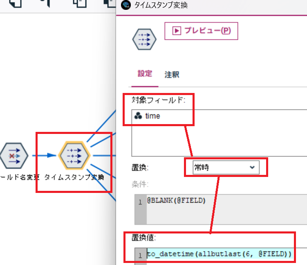Open the 注釈 tab
Screen dimensions: 307x265
click(172, 75)
